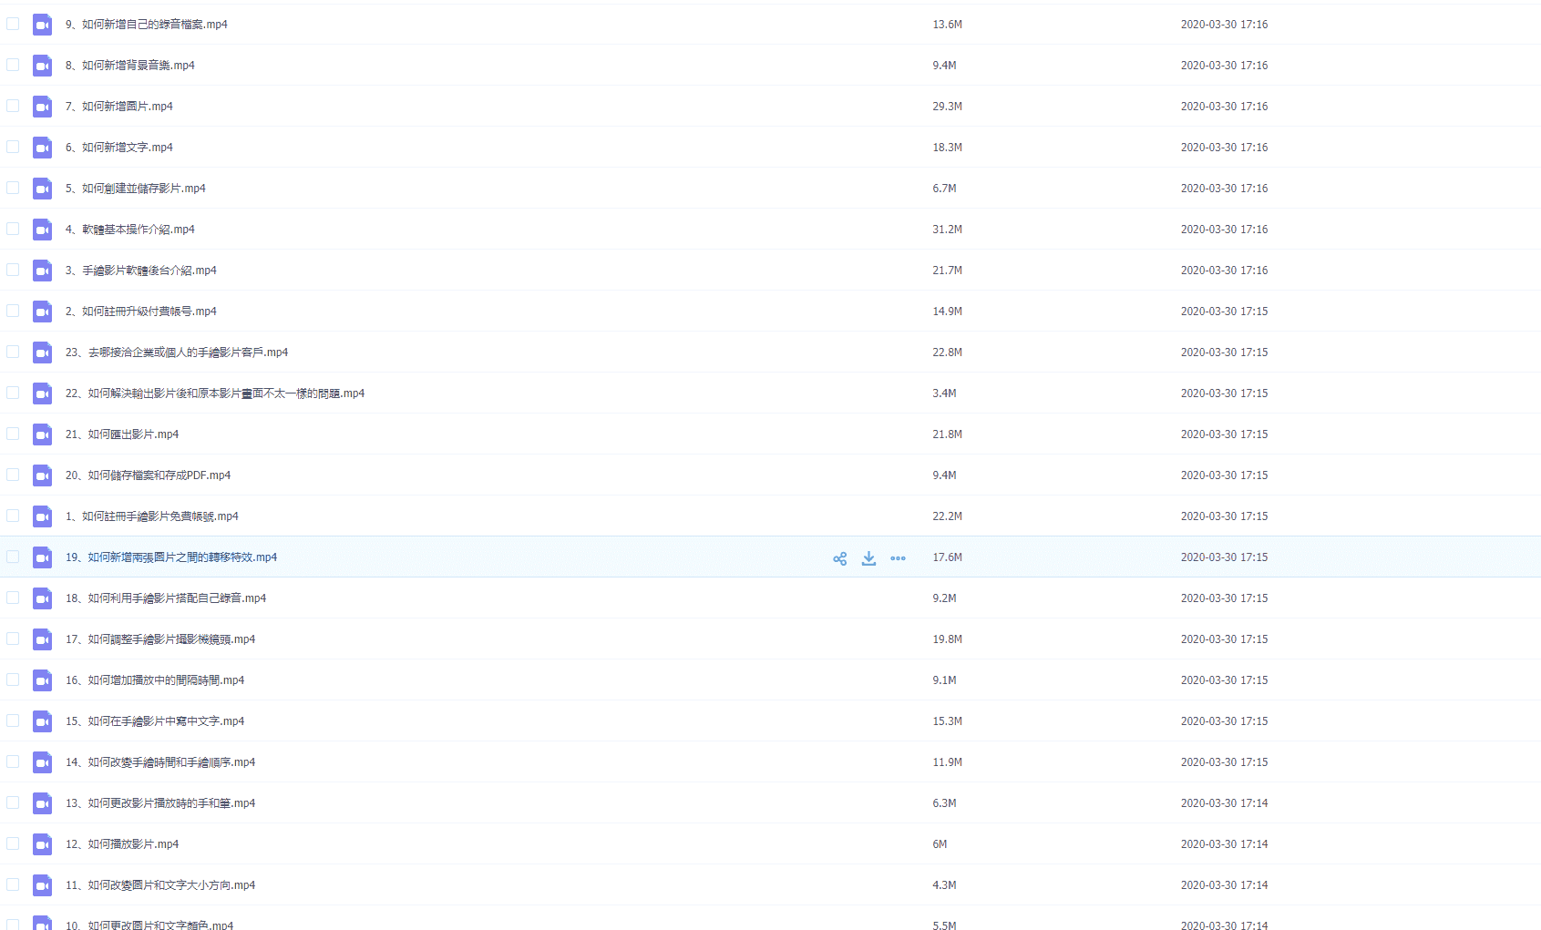Open file 6 如何新增文字.mp4

click(119, 148)
